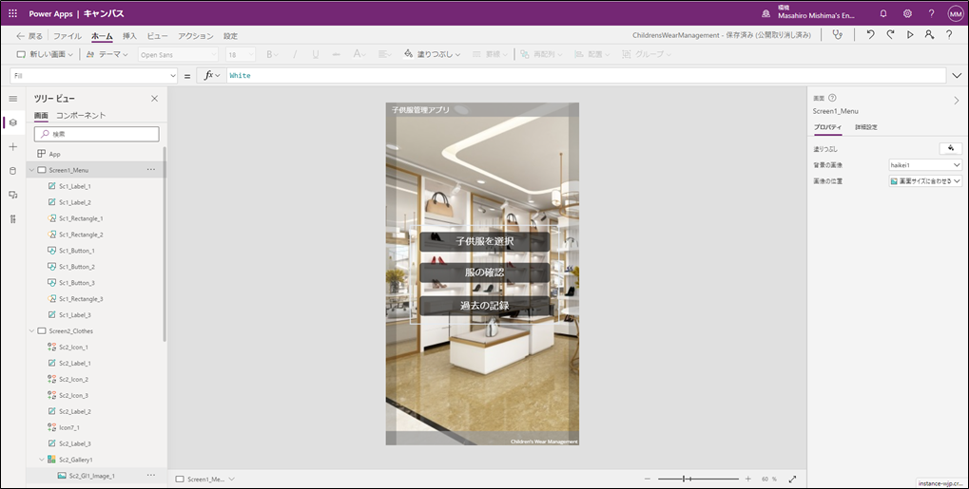
Task: Click the 服の確認 button on canvas
Action: click(x=485, y=273)
